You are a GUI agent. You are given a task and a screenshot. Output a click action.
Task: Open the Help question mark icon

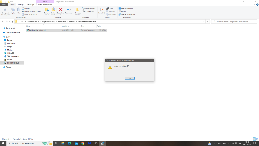257,5
